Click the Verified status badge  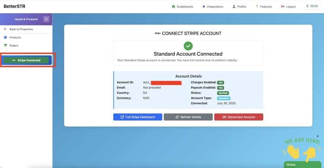223,93
